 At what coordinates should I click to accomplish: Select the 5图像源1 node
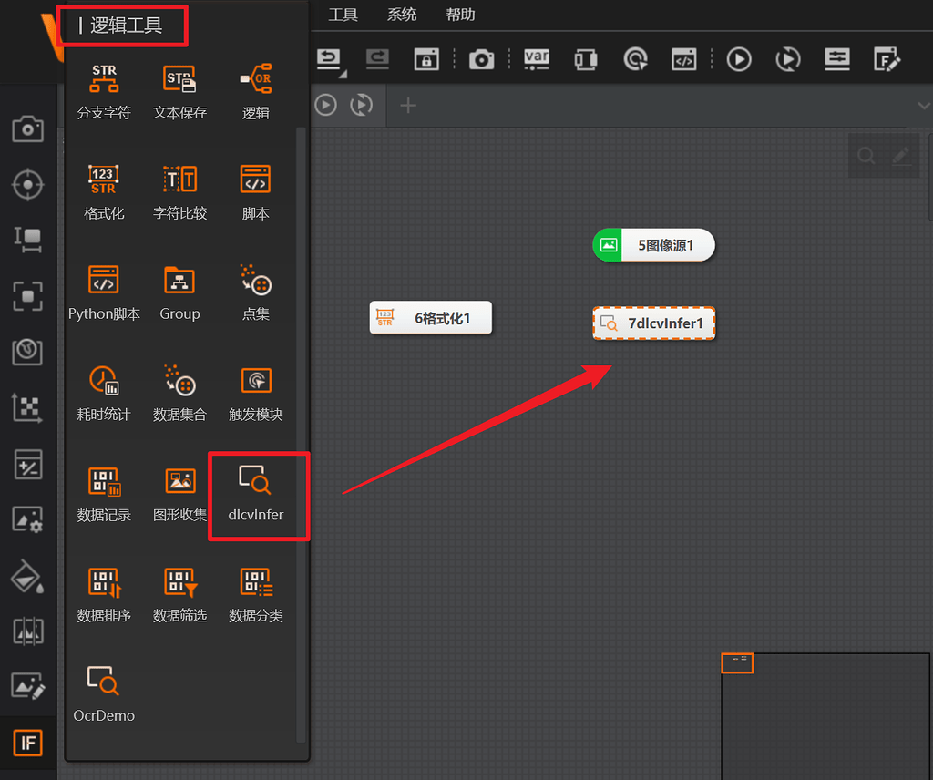point(654,245)
